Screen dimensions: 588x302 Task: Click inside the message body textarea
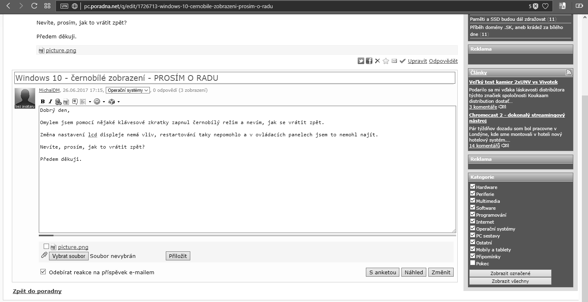pyautogui.click(x=247, y=169)
